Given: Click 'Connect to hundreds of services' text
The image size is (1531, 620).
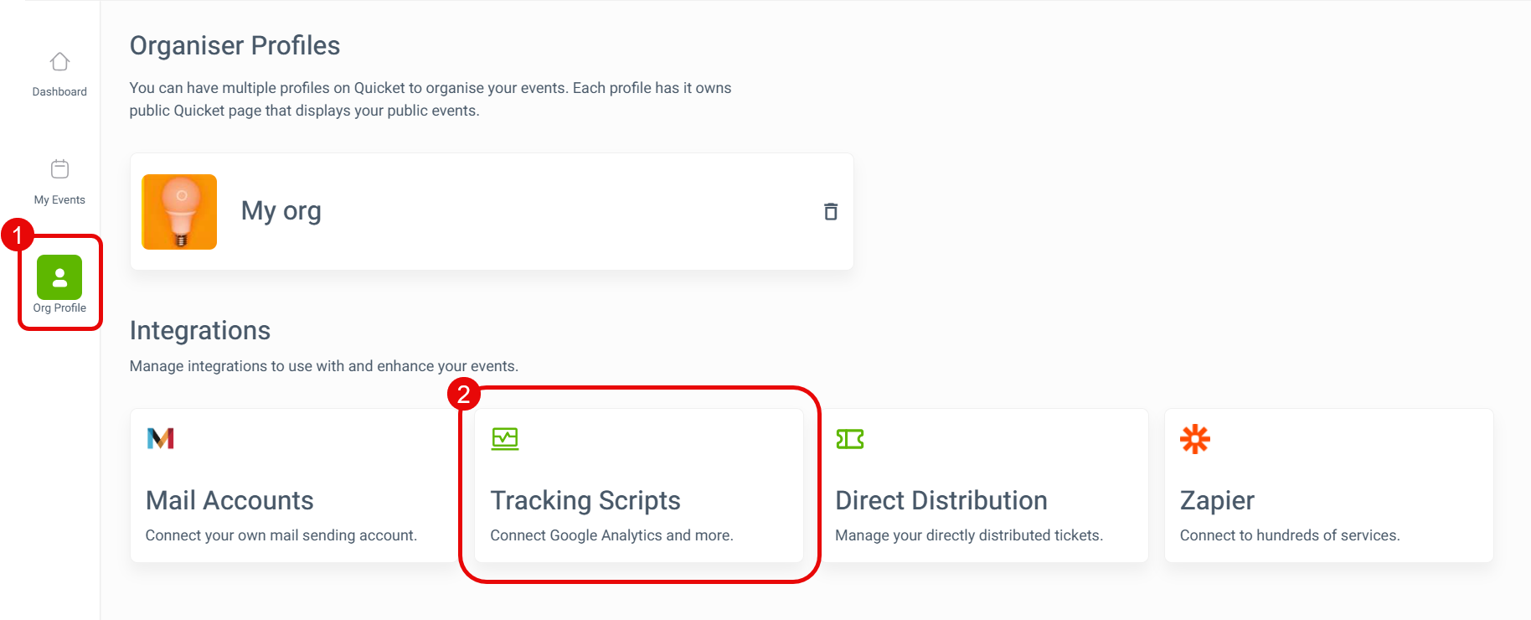Looking at the screenshot, I should pos(1290,535).
